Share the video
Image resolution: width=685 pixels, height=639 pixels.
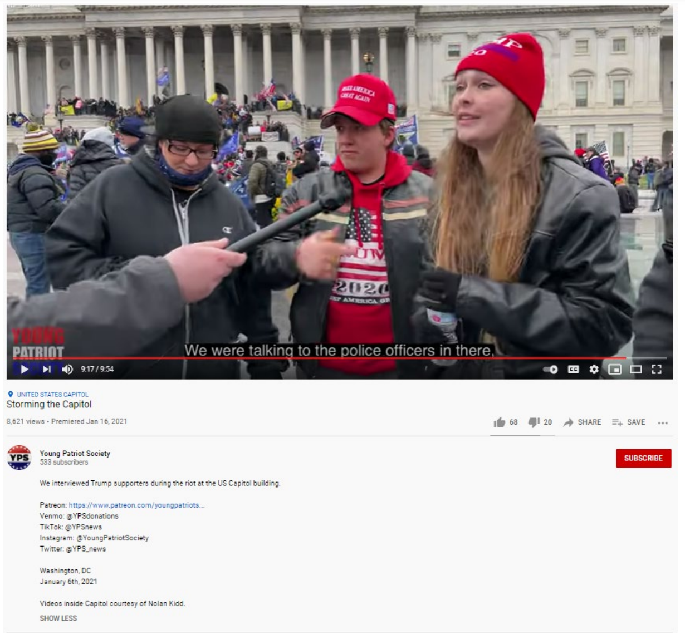tap(583, 422)
